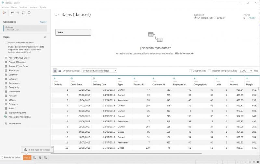Select the 'Network' sheet
Viewport: 260px width, 164px height.
13,96
